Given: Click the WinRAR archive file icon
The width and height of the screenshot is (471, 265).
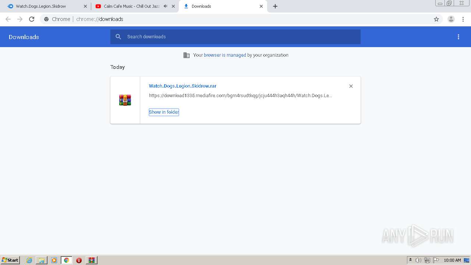Looking at the screenshot, I should click(125, 100).
